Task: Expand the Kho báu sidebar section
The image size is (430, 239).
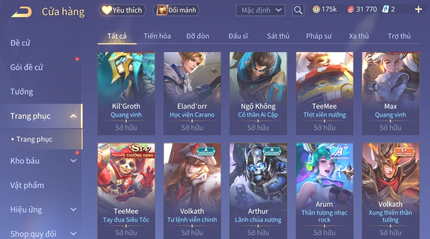Action: point(73,161)
